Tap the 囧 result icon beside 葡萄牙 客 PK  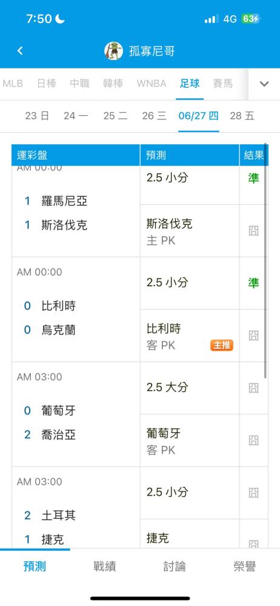click(253, 440)
